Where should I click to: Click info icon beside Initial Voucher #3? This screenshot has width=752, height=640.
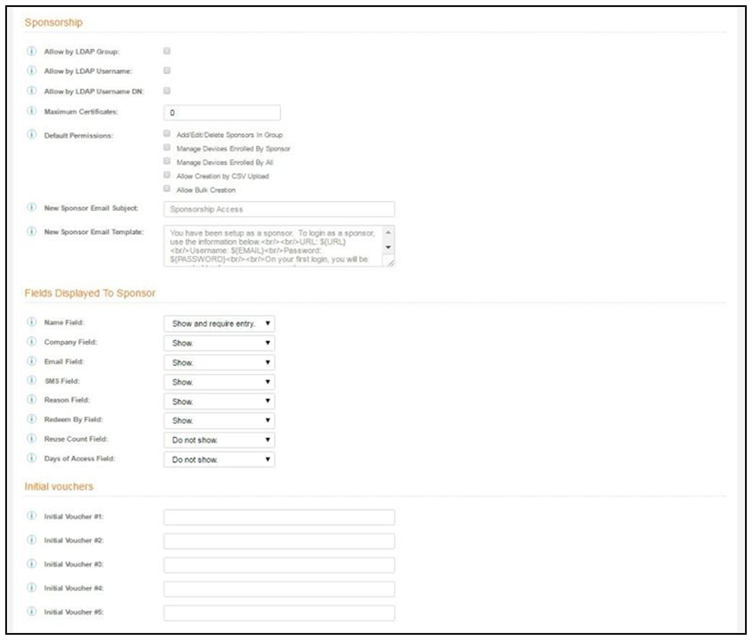(31, 564)
